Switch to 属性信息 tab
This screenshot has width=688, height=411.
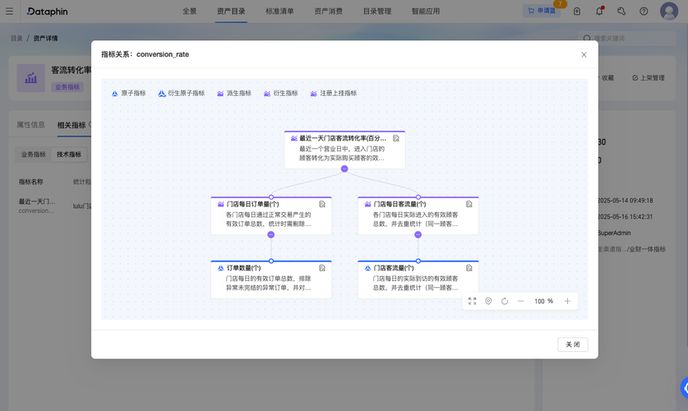pos(30,125)
